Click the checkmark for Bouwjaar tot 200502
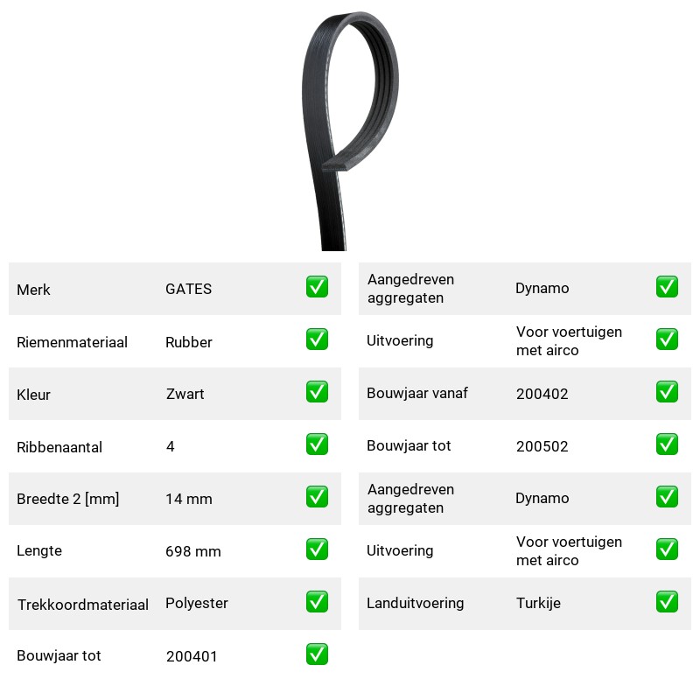Screen dimensions: 700x700 click(667, 444)
